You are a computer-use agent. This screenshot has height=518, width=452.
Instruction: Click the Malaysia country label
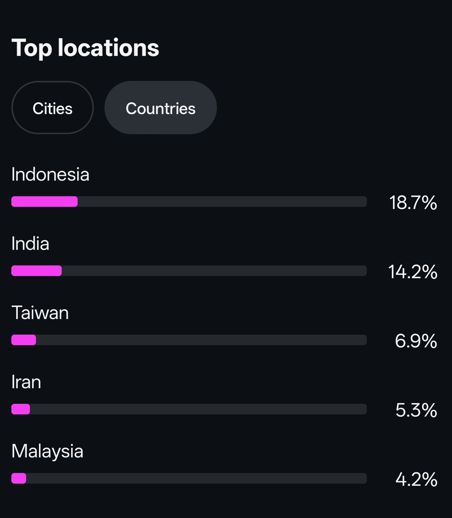[x=47, y=451]
